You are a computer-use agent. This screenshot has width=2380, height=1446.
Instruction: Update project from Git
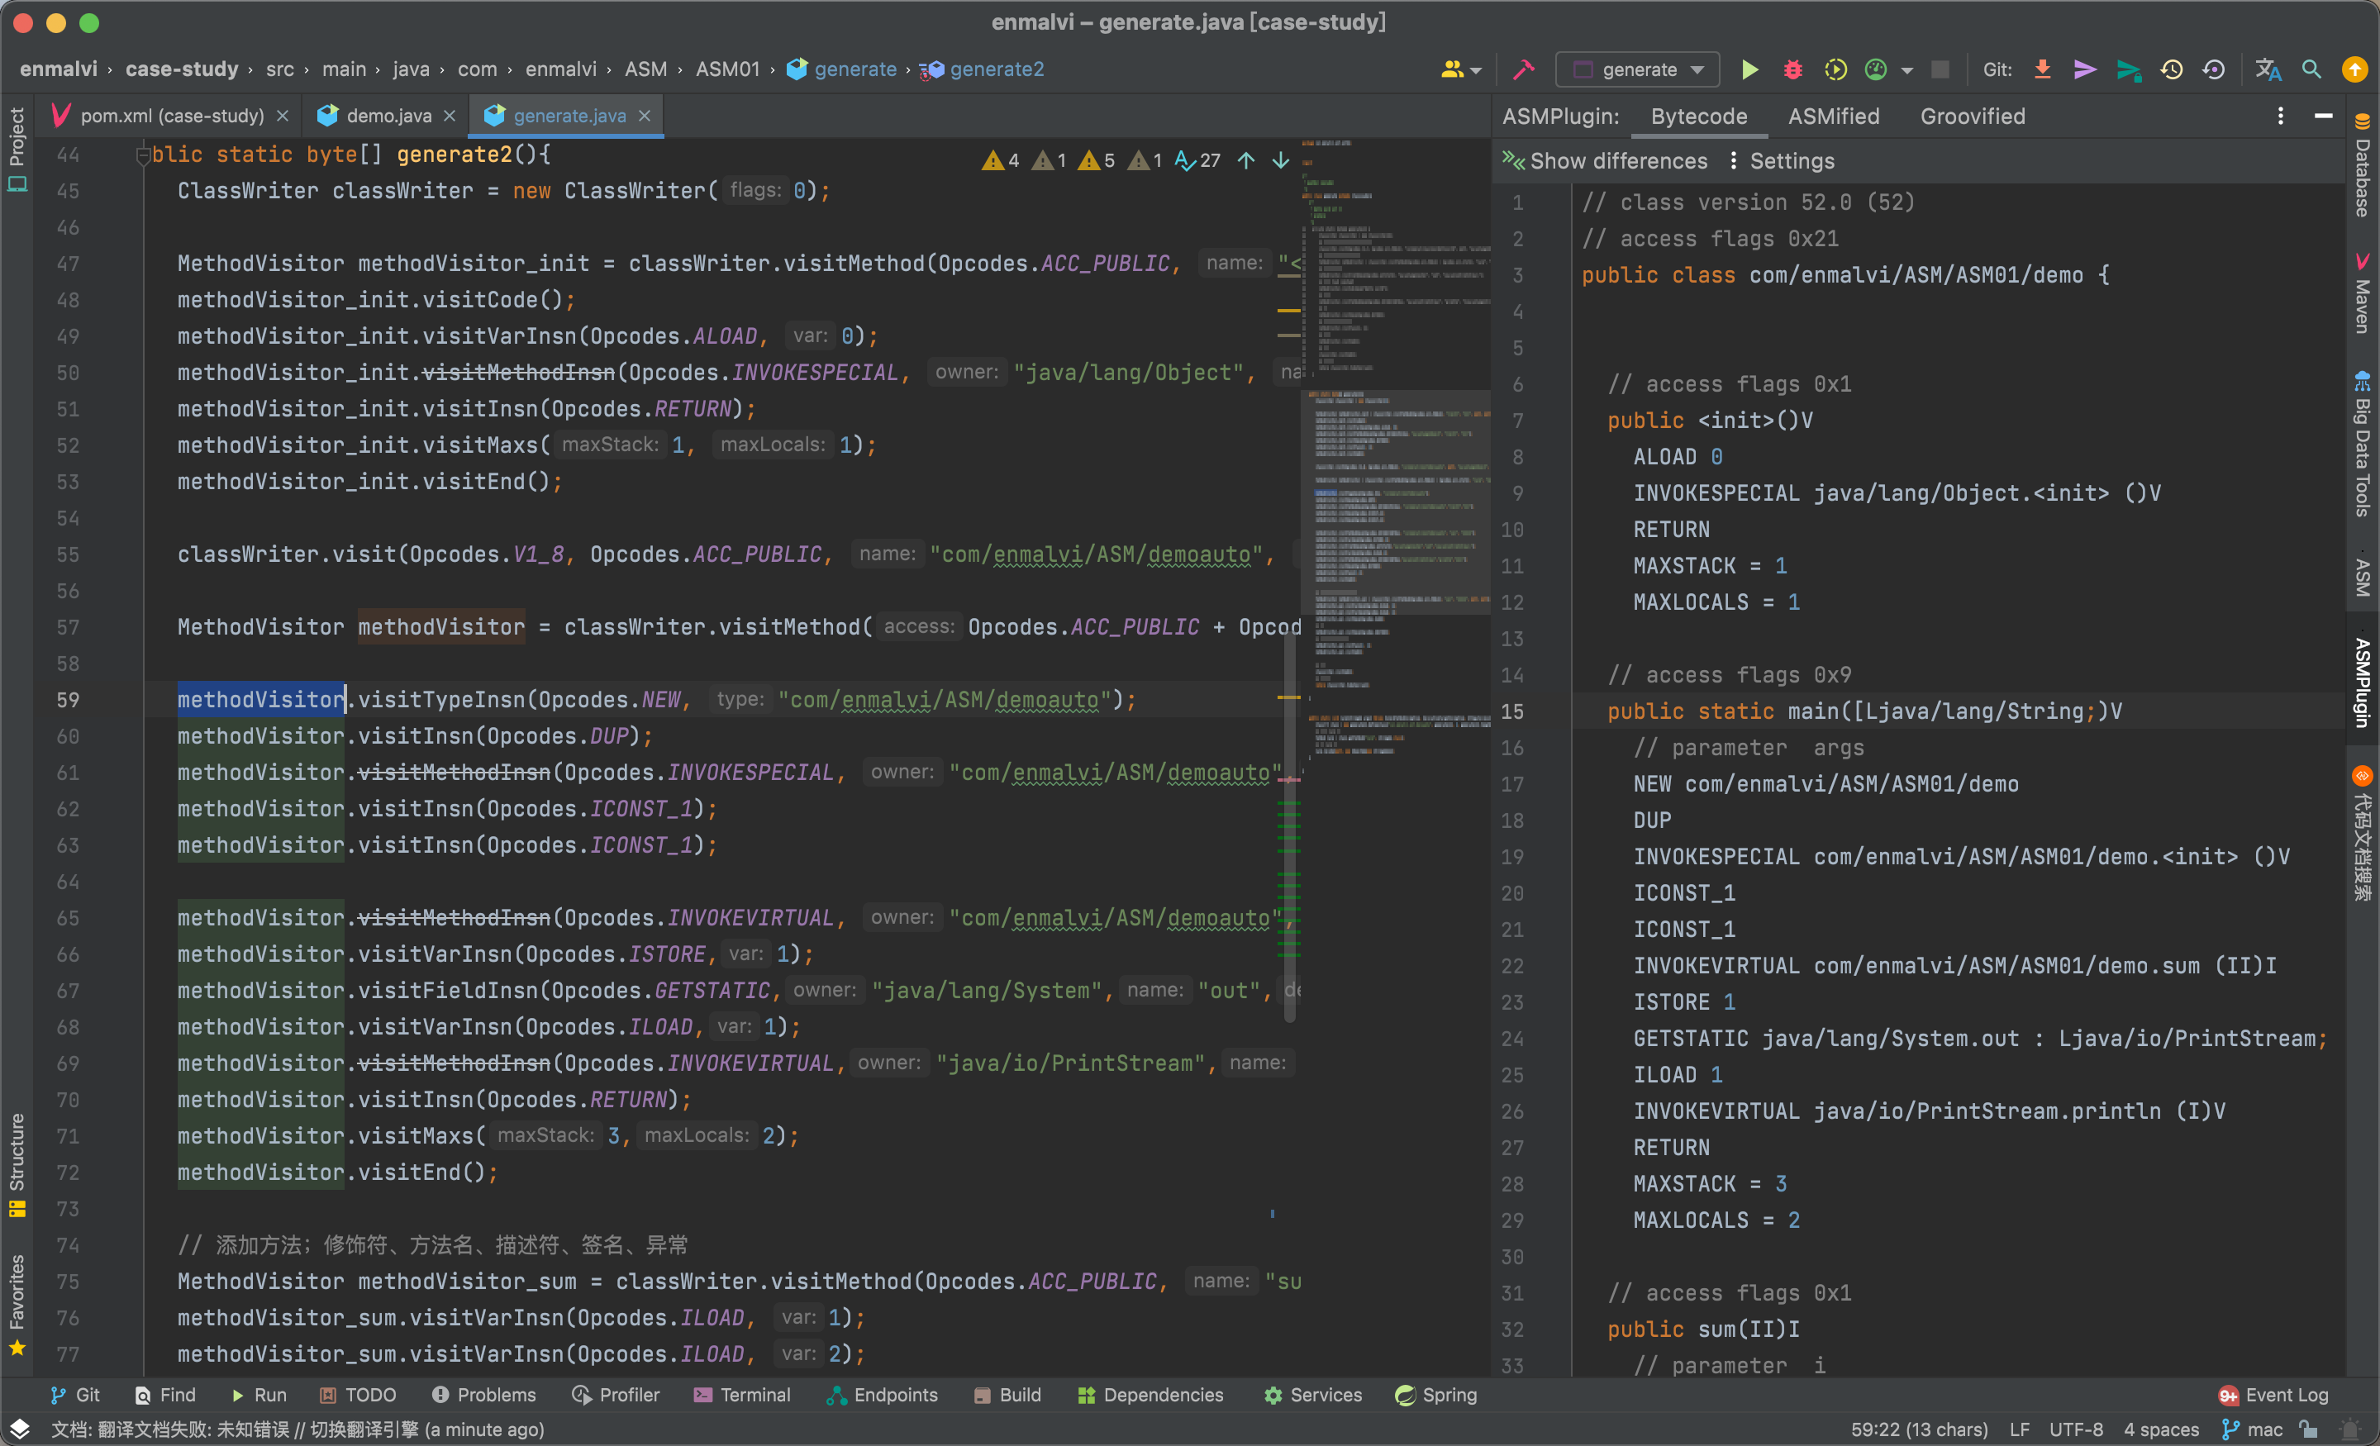click(x=2042, y=69)
